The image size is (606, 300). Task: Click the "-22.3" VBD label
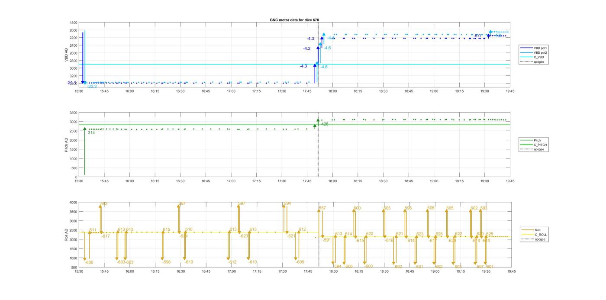pos(92,87)
